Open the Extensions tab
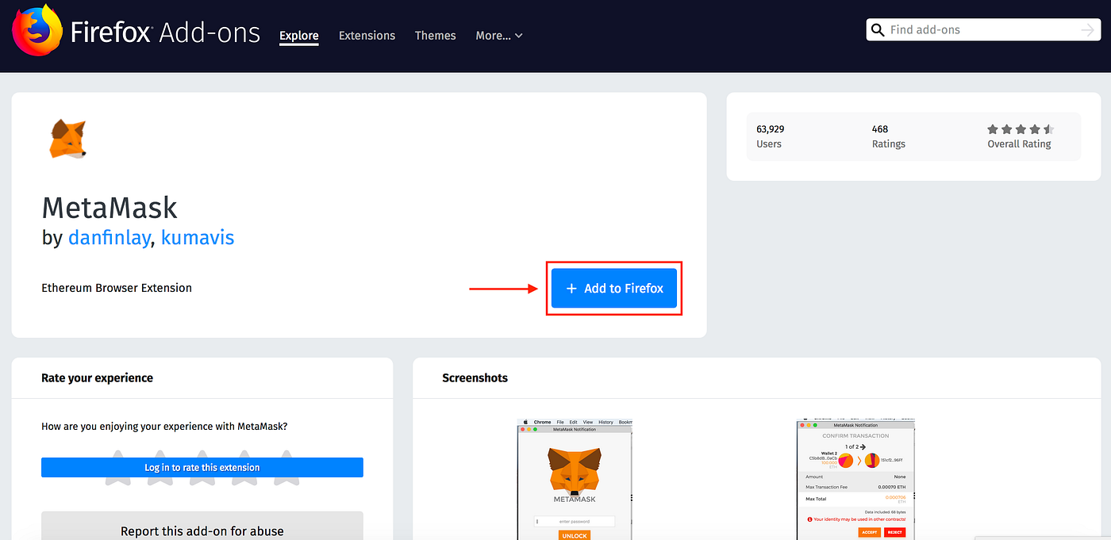This screenshot has width=1111, height=540. [x=367, y=36]
